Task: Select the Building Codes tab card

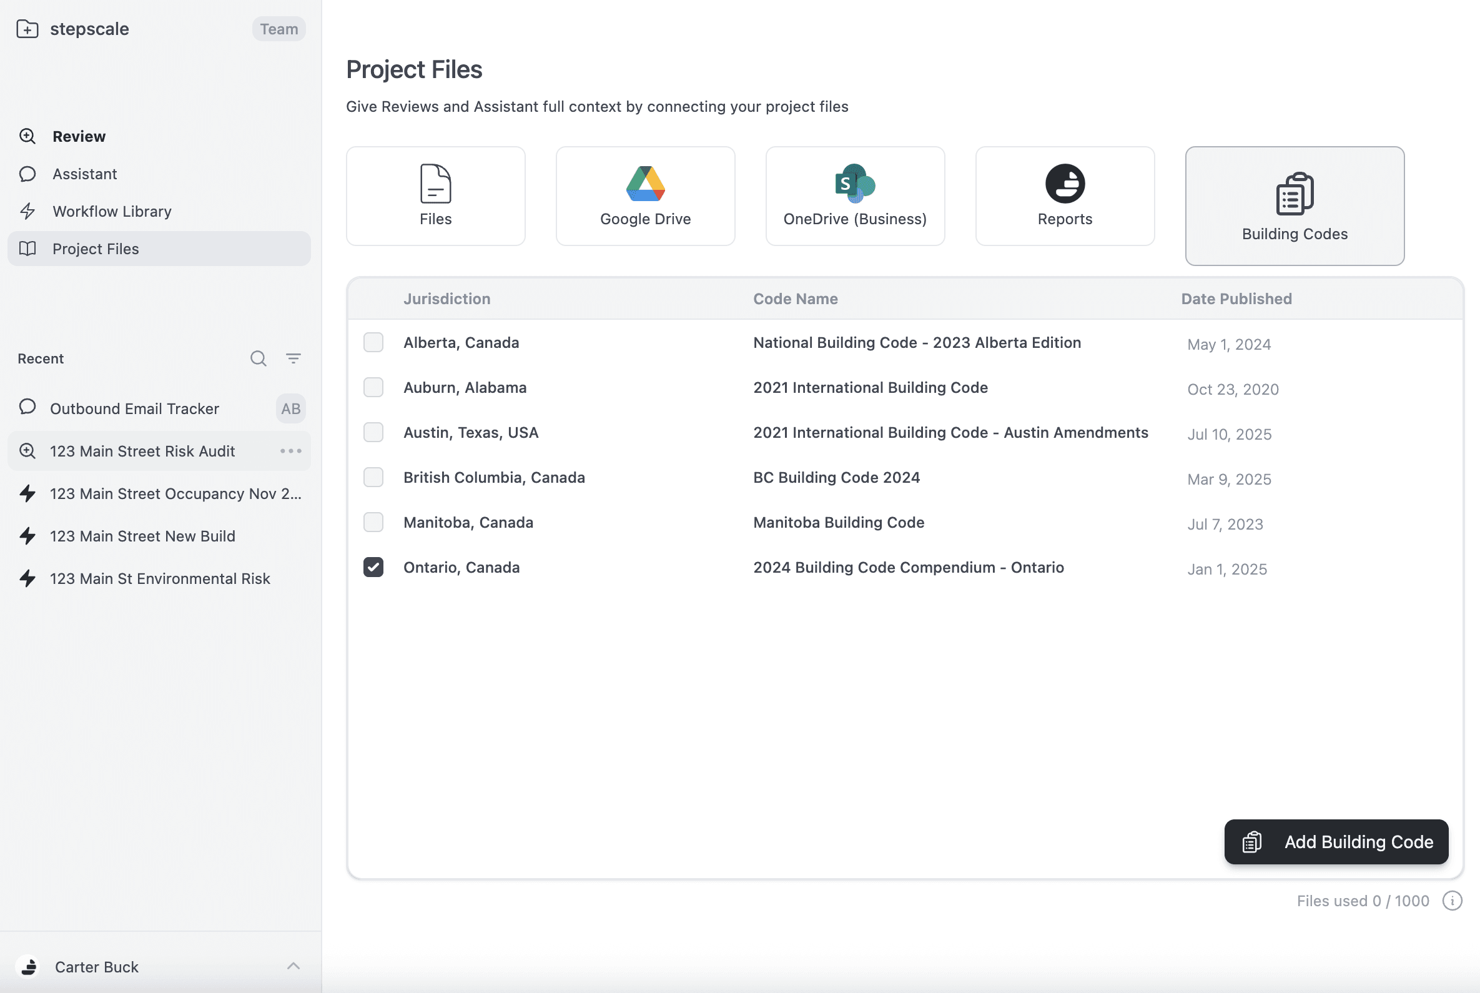Action: point(1294,207)
